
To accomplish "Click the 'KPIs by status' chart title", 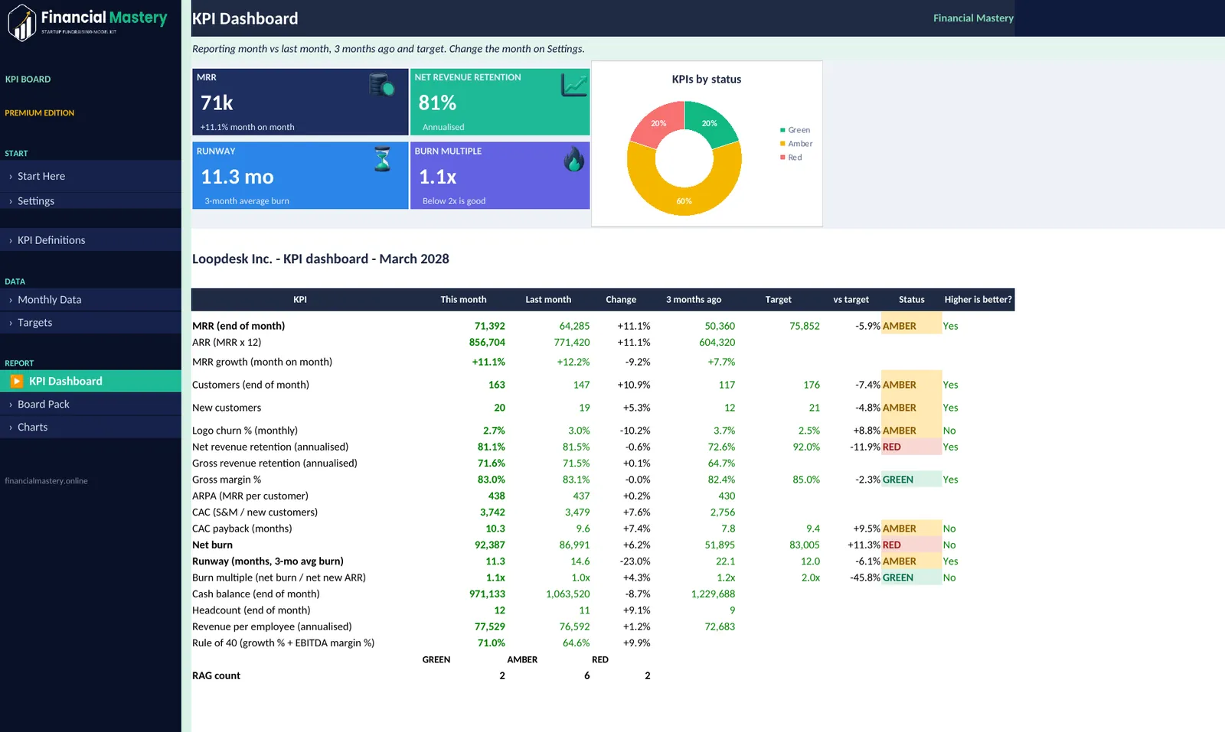I will 707,79.
